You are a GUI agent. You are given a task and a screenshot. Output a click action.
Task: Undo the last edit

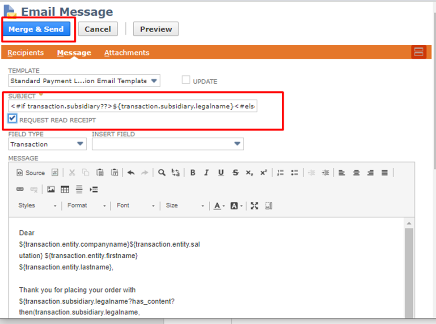(131, 173)
